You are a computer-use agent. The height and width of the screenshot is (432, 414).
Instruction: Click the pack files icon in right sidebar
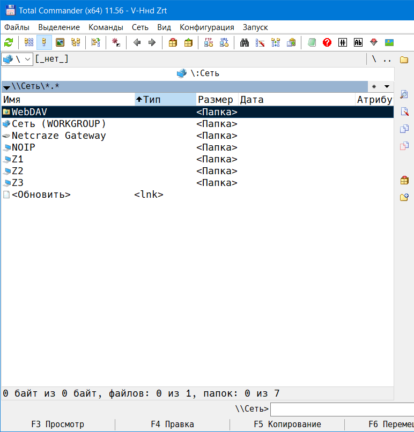click(404, 180)
